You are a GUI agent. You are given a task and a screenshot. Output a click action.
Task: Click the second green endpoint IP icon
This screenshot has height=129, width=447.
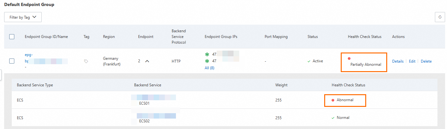click(x=207, y=61)
